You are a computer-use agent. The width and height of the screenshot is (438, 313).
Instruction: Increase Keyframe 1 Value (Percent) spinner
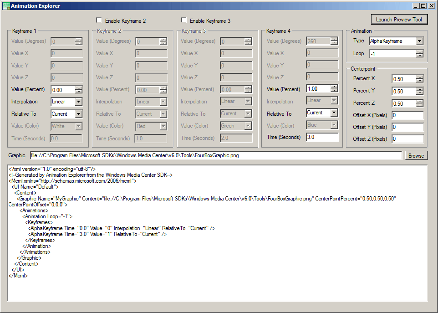pos(79,88)
